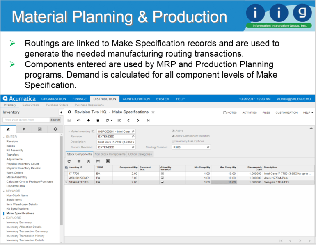
Task: Open lookup magnifier for Routing Number
Action: (x=208, y=147)
